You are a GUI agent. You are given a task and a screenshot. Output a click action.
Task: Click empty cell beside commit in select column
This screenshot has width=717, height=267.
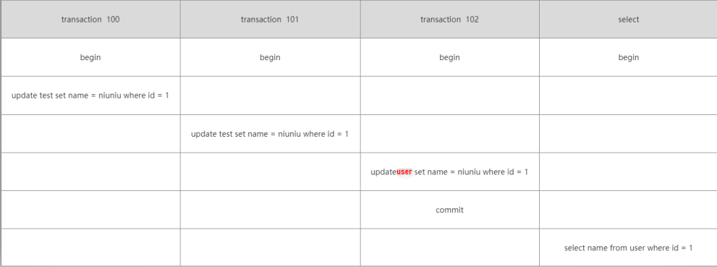coord(628,210)
